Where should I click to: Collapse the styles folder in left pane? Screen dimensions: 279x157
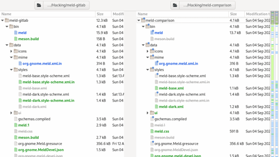11,70
